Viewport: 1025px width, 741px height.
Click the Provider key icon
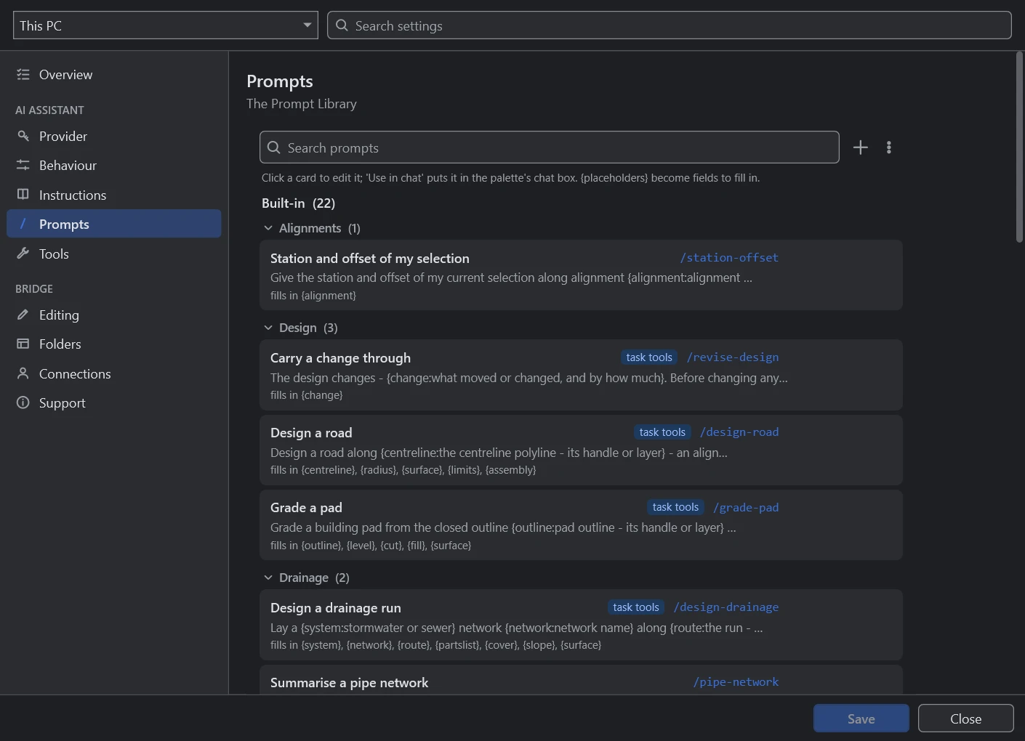(23, 136)
